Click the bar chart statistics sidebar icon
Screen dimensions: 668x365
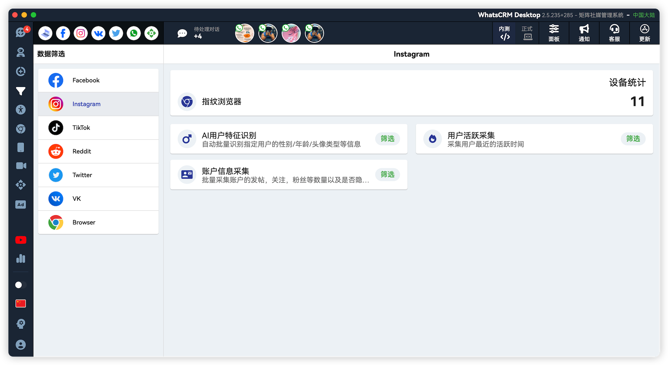[21, 259]
